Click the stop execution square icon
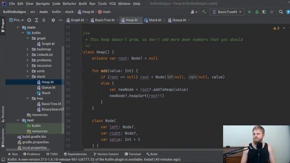The width and height of the screenshot is (290, 163). (272, 12)
